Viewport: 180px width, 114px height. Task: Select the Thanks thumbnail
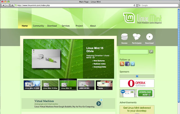click(x=104, y=85)
